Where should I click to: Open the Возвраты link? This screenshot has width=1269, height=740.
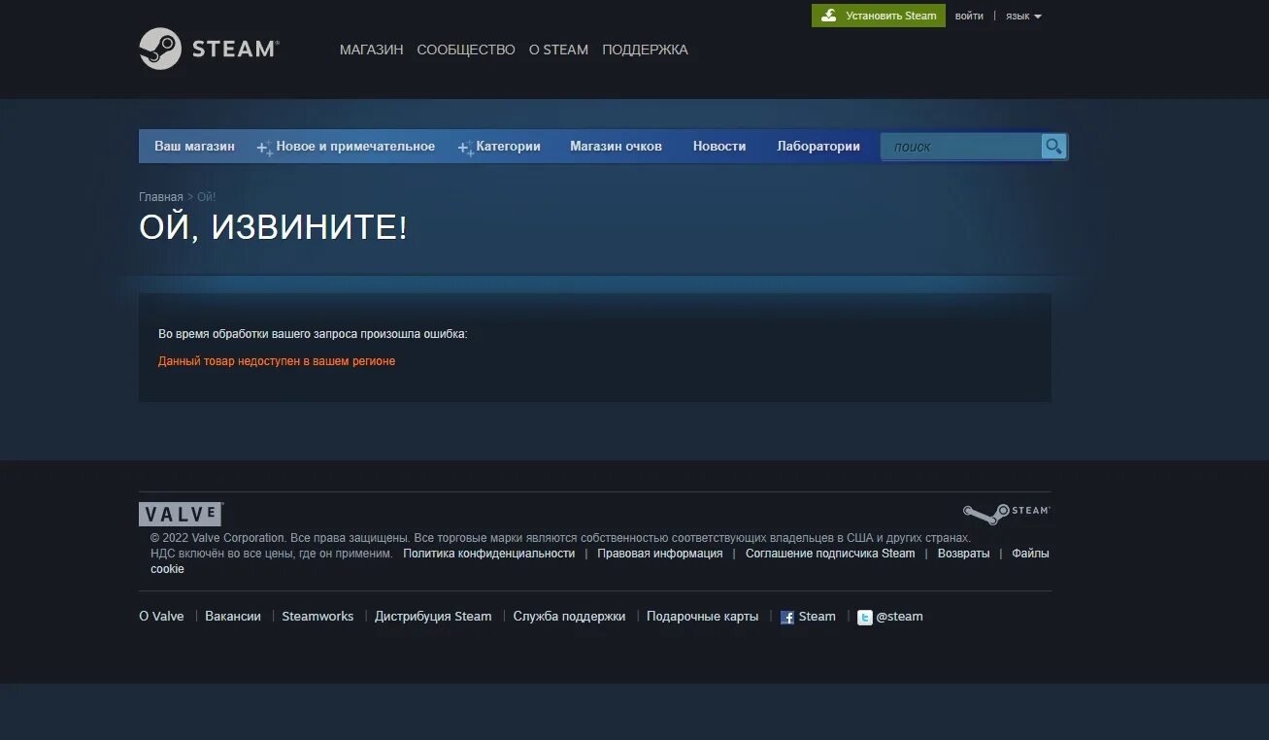[964, 554]
